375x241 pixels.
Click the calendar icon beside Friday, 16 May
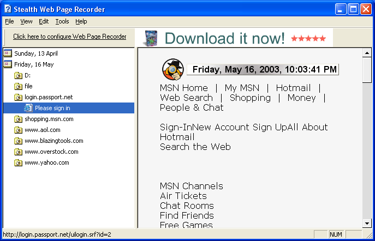(x=8, y=64)
